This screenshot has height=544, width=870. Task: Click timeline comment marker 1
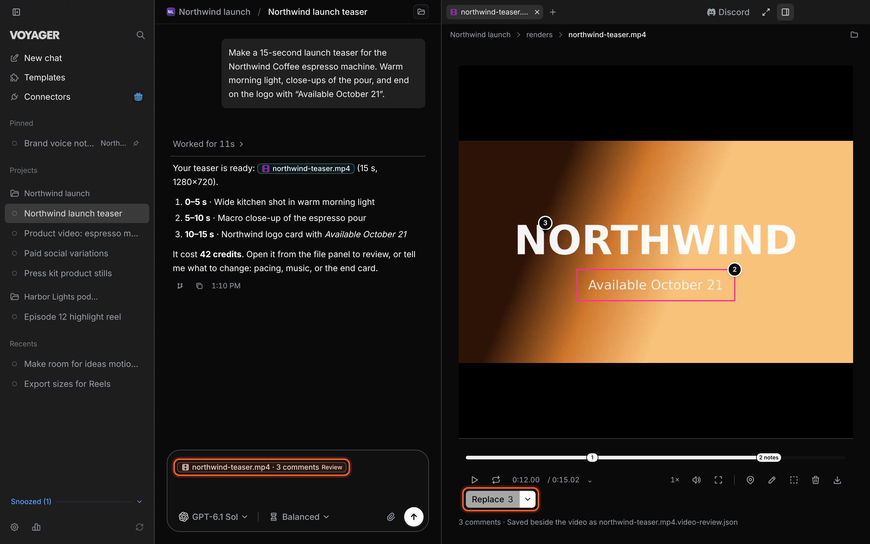click(x=592, y=457)
